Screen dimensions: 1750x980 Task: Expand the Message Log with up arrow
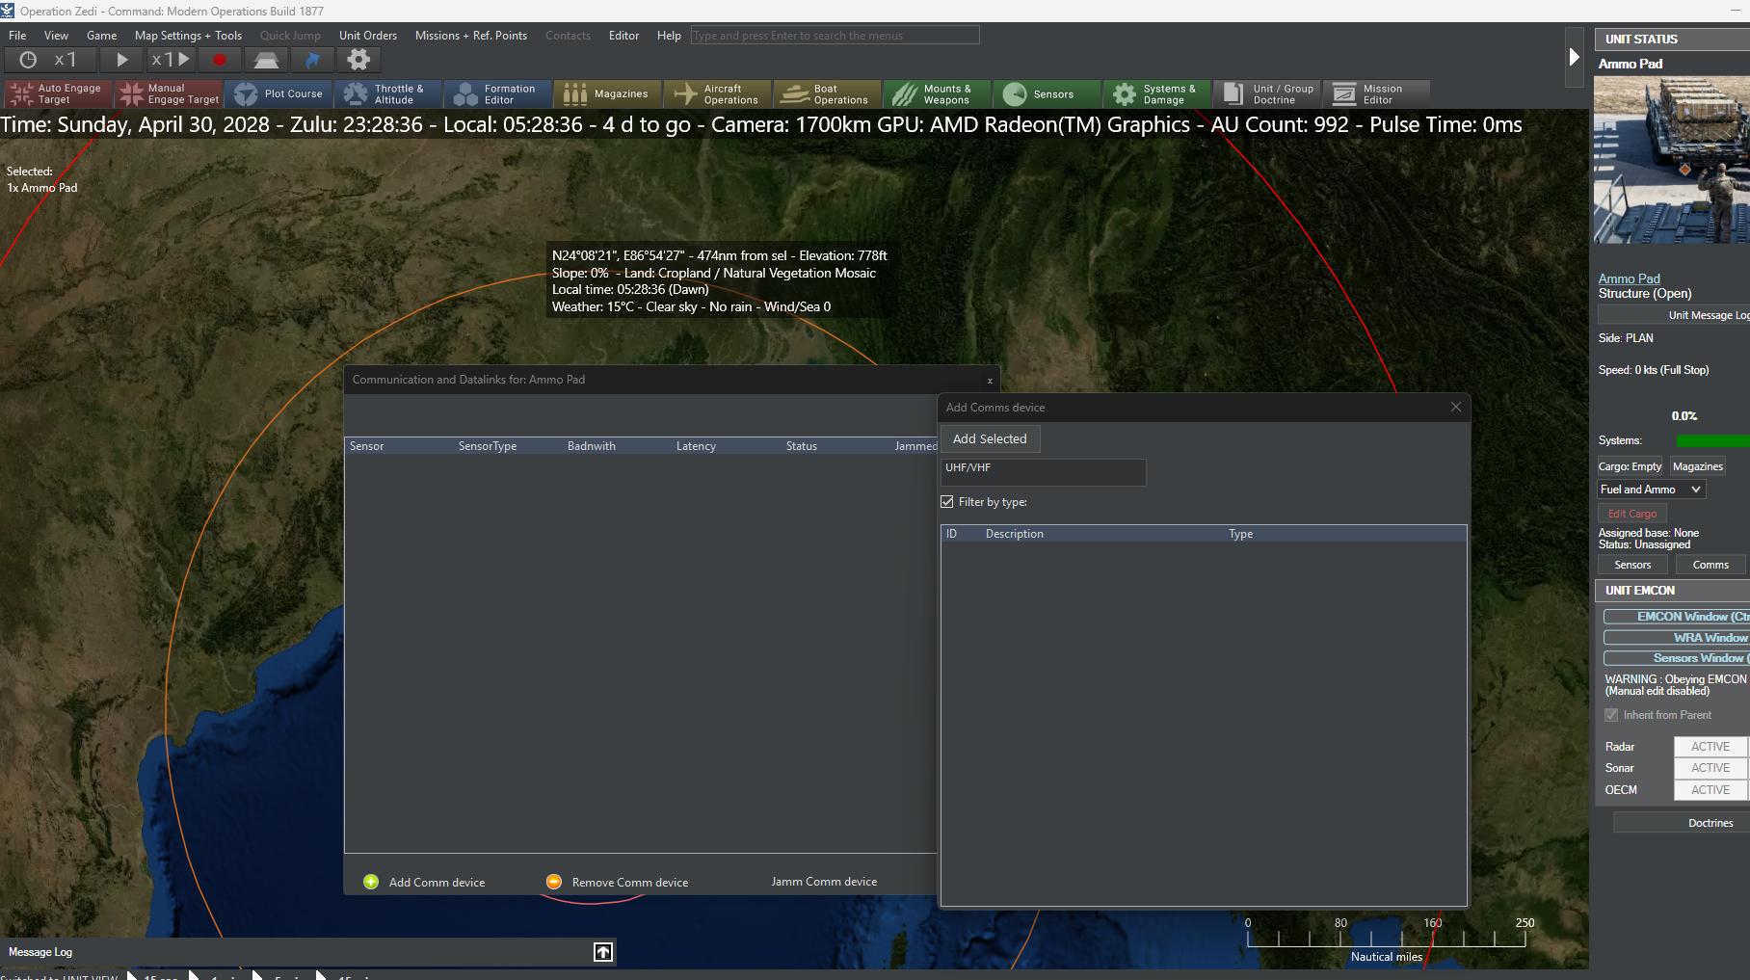[603, 952]
